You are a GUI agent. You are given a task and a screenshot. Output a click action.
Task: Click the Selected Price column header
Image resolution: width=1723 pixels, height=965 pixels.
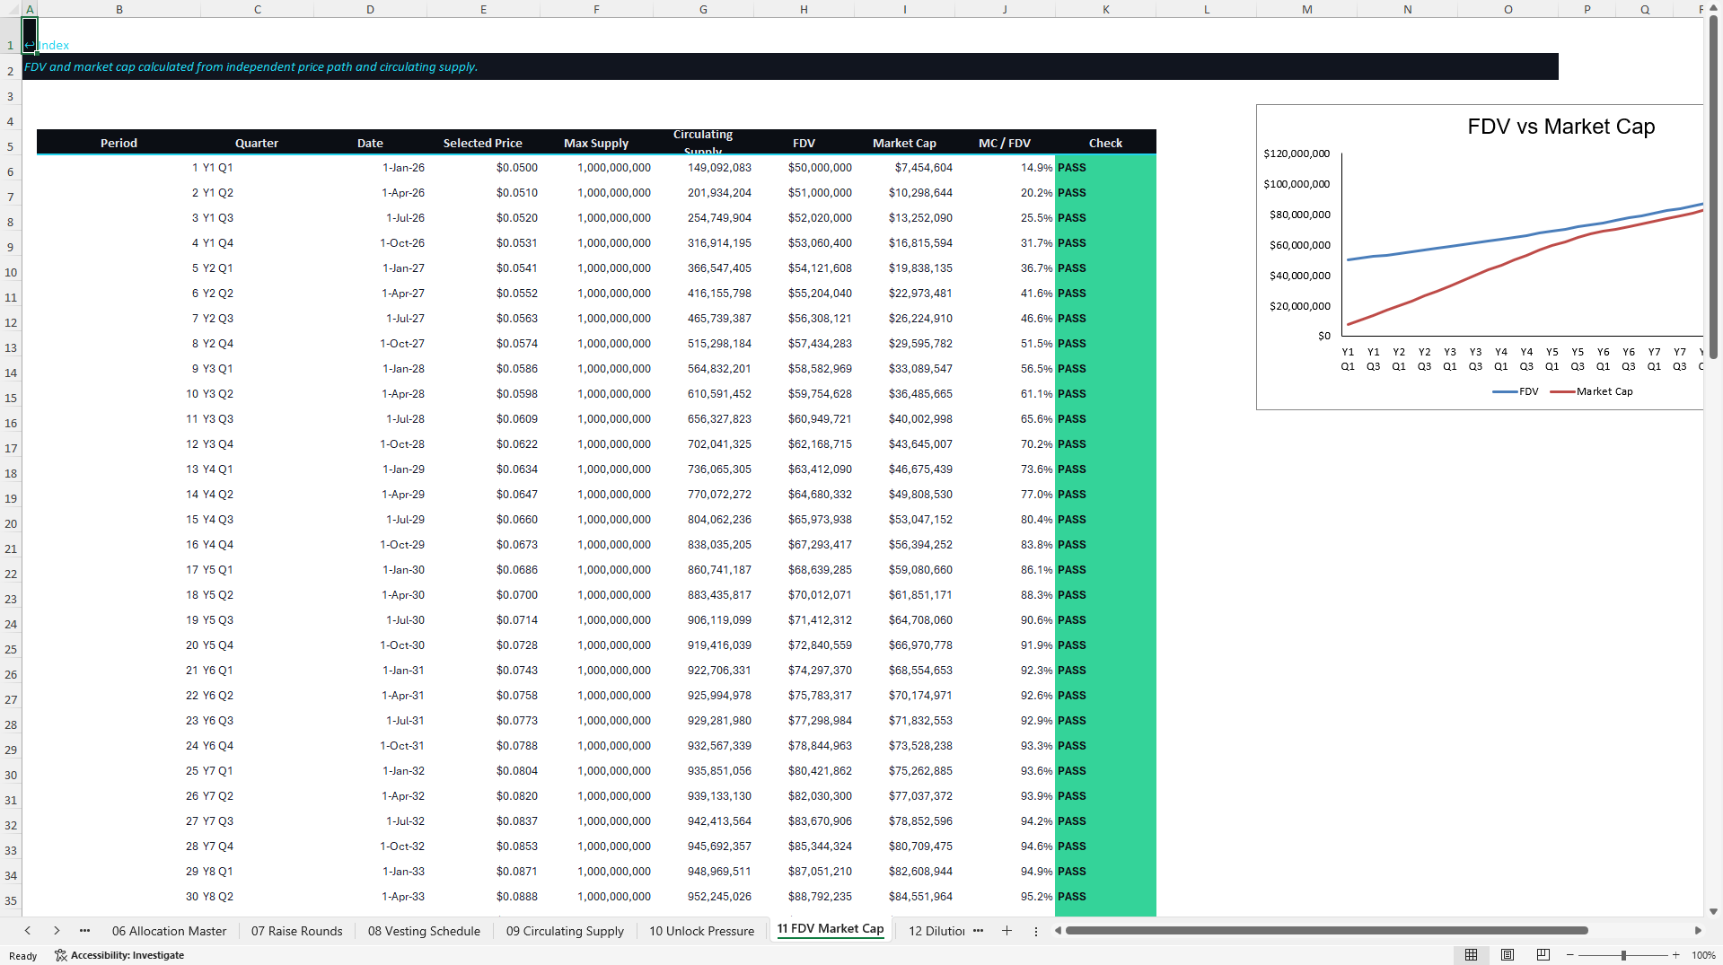pyautogui.click(x=482, y=143)
